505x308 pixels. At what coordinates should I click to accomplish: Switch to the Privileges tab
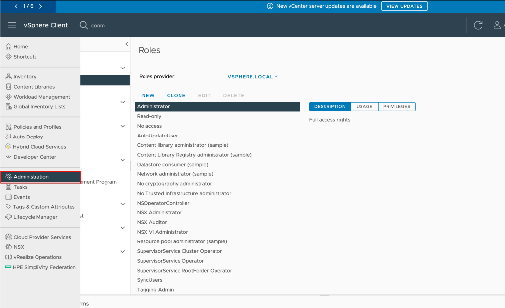[397, 106]
